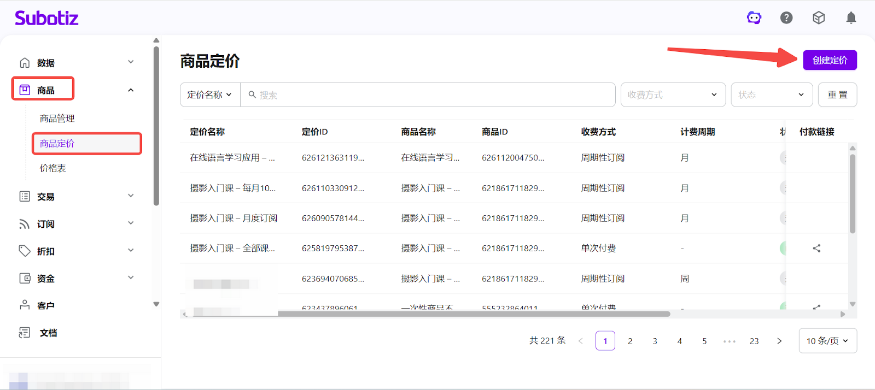Toggle status switch for 在线语言学习应用 row

point(783,158)
